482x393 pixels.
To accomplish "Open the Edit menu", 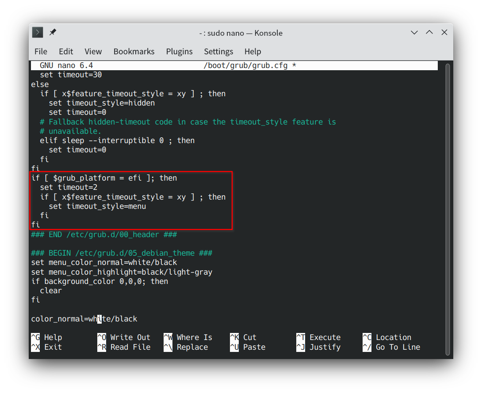I will point(66,52).
